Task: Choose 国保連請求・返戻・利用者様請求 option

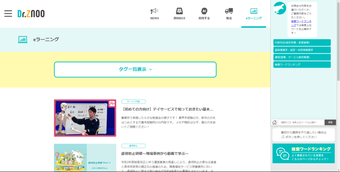Action: 302,50
